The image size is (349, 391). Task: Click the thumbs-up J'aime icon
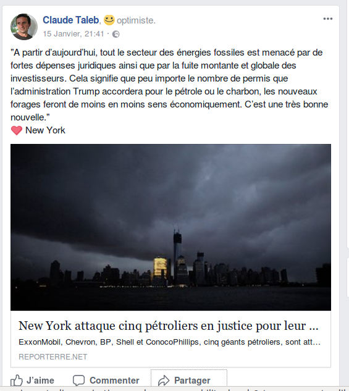tap(17, 380)
